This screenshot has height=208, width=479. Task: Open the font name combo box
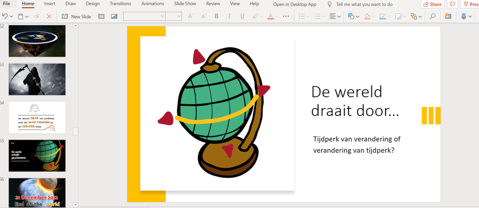[x=144, y=16]
